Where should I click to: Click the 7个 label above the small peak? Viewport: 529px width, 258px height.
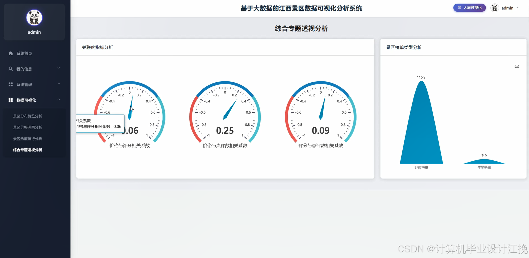(484, 155)
